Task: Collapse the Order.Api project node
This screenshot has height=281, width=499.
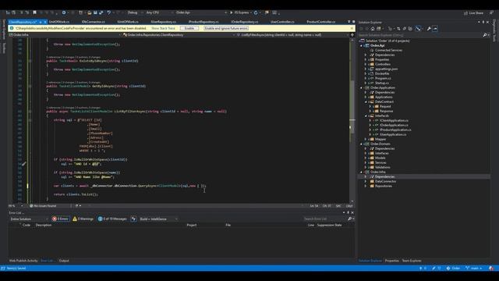Action: click(362, 45)
